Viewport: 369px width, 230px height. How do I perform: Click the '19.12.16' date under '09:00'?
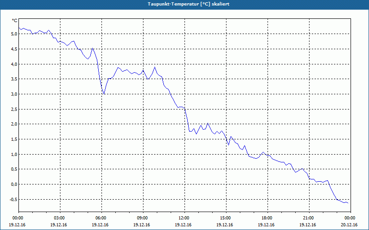[142, 225]
